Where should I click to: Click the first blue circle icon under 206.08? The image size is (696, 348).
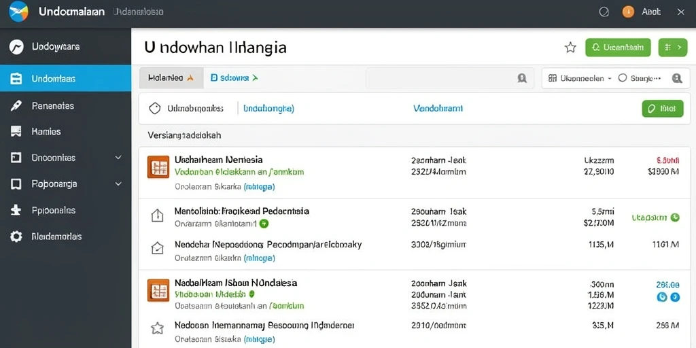(662, 297)
